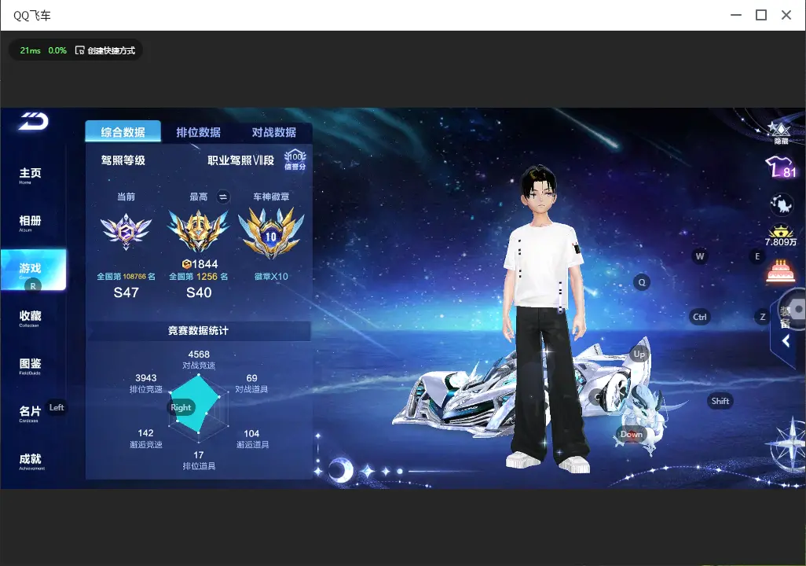The width and height of the screenshot is (806, 566).
Task: Click the current rank emblem under 当前
Action: coord(126,232)
